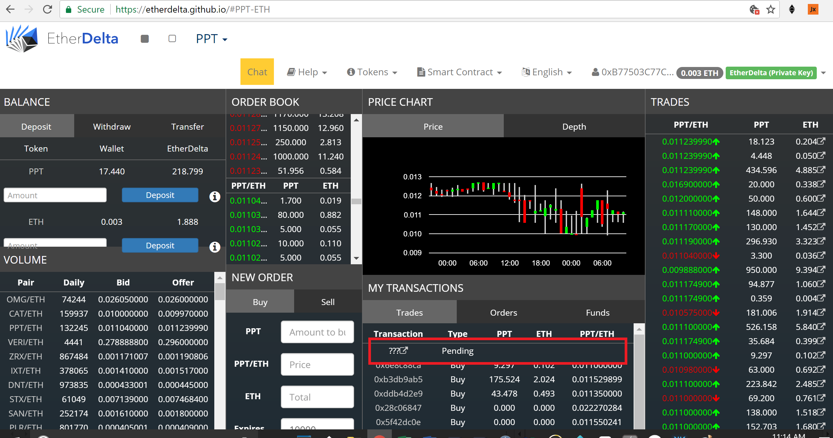Open the Orders tab in My Transactions
This screenshot has height=438, width=833.
click(503, 312)
